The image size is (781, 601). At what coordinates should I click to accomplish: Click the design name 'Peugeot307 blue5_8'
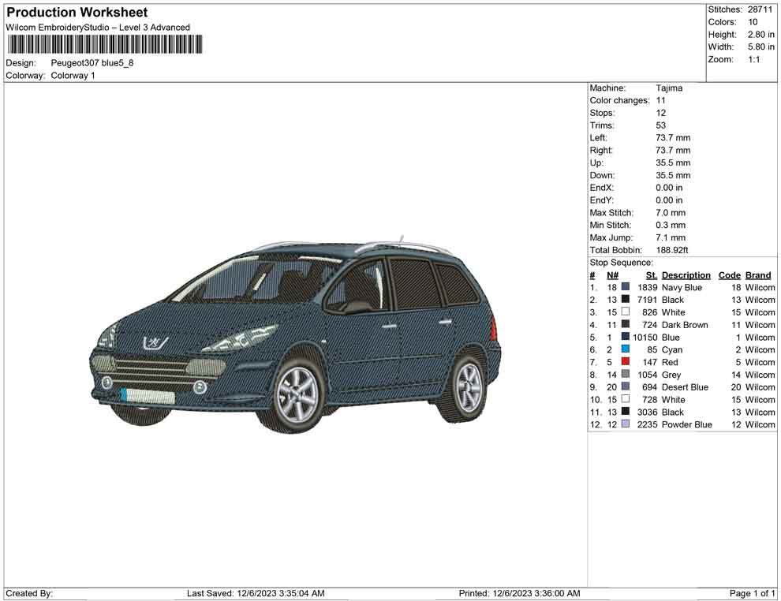pos(92,63)
